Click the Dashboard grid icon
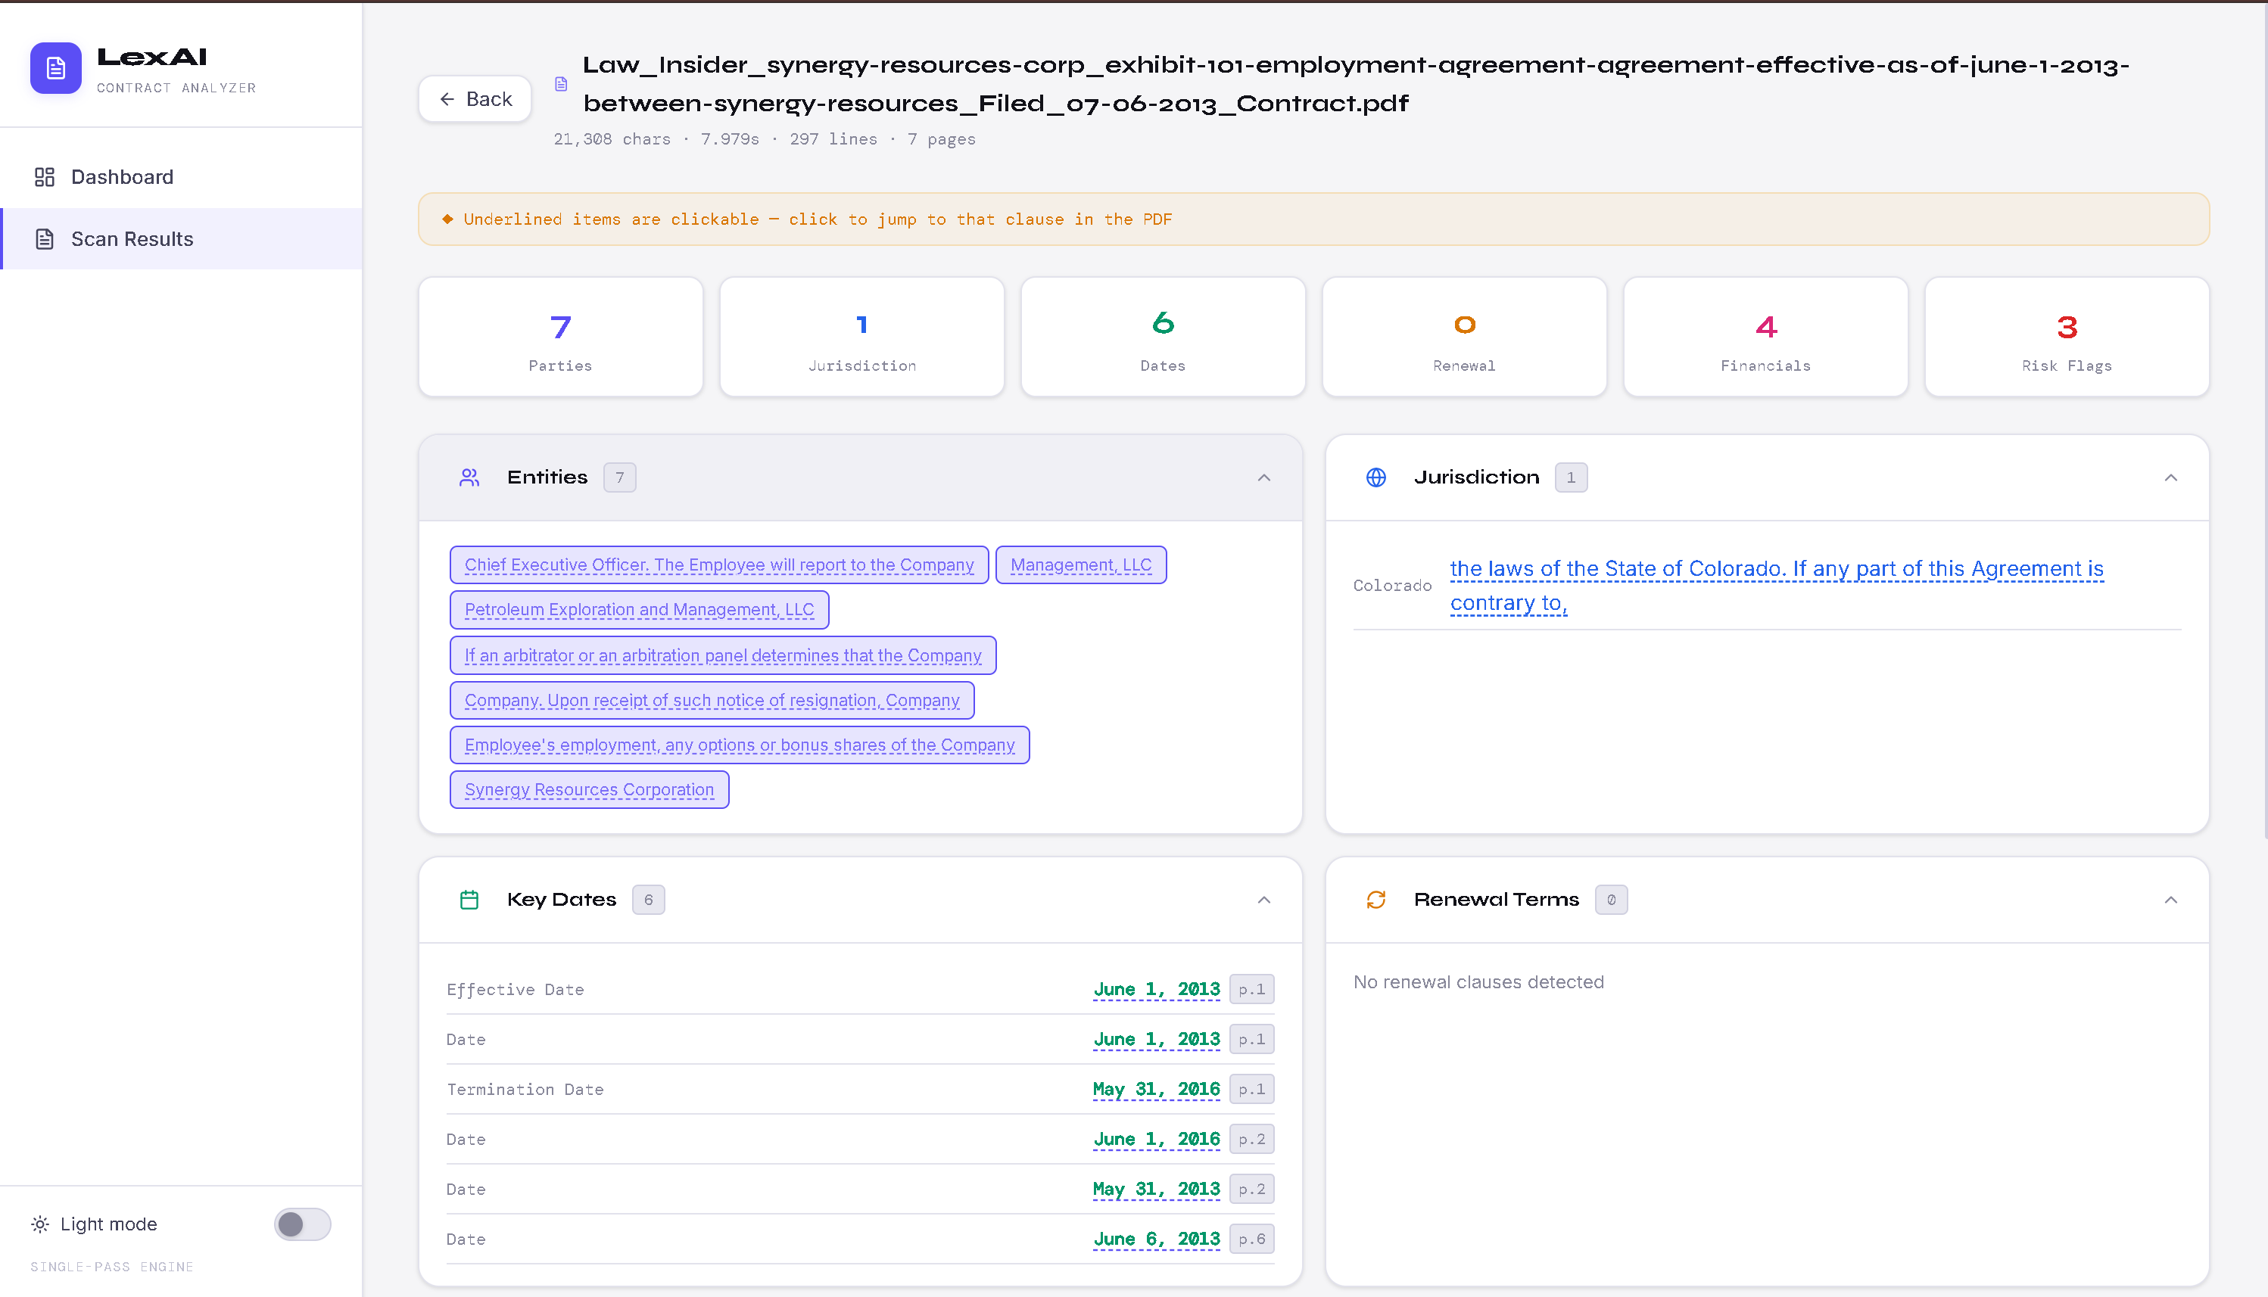Viewport: 2268px width, 1297px height. [45, 177]
